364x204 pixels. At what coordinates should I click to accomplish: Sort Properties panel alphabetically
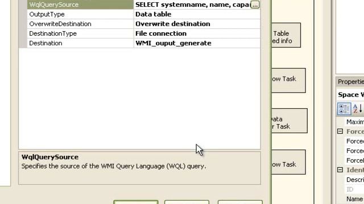358,108
